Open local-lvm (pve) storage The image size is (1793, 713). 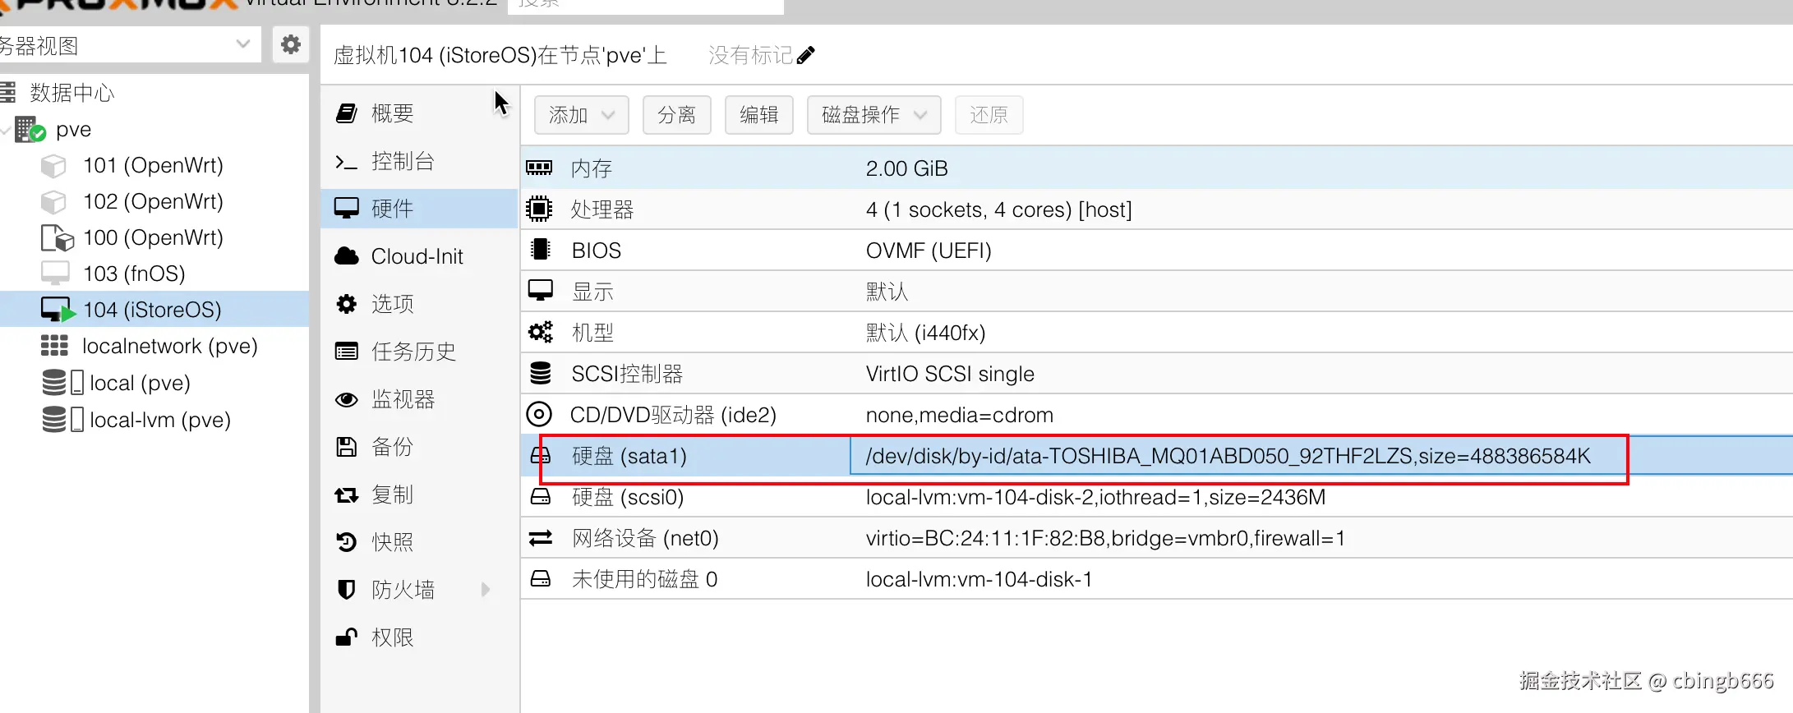click(160, 420)
